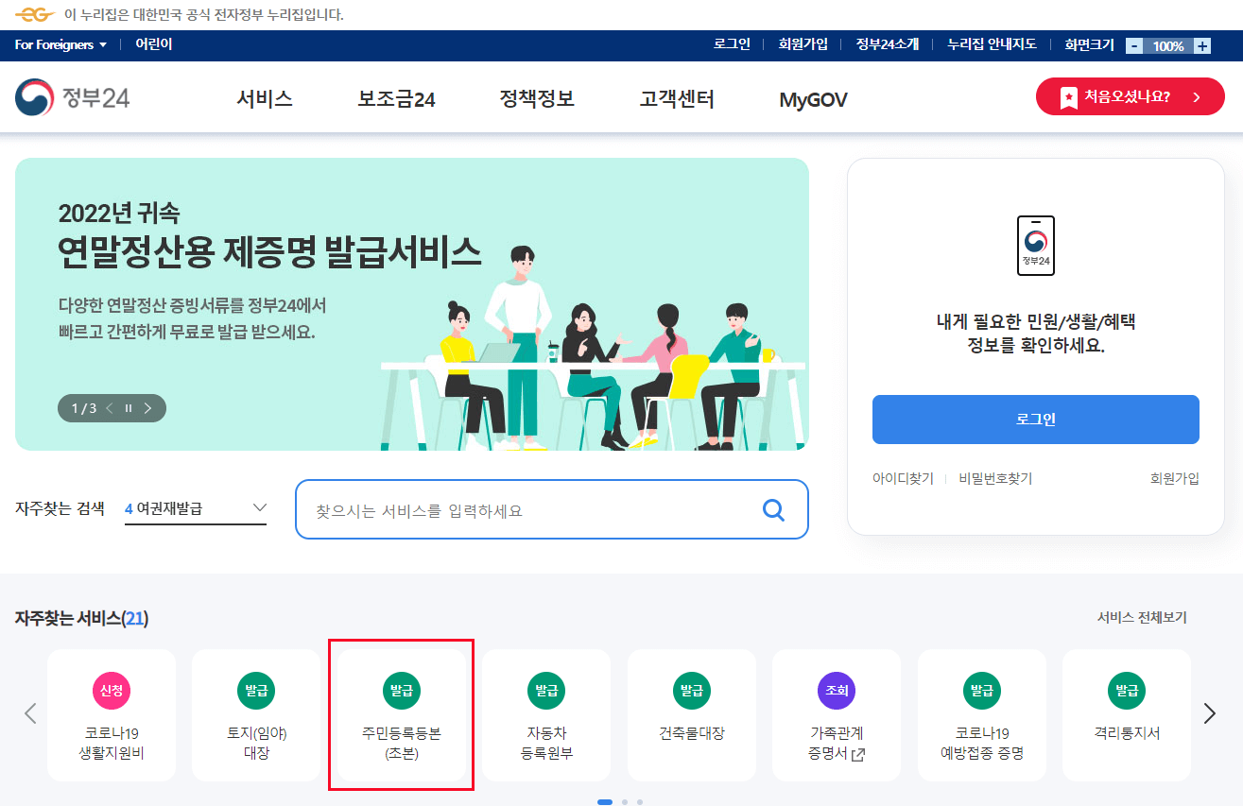Click 아이디찾기 link

(903, 478)
